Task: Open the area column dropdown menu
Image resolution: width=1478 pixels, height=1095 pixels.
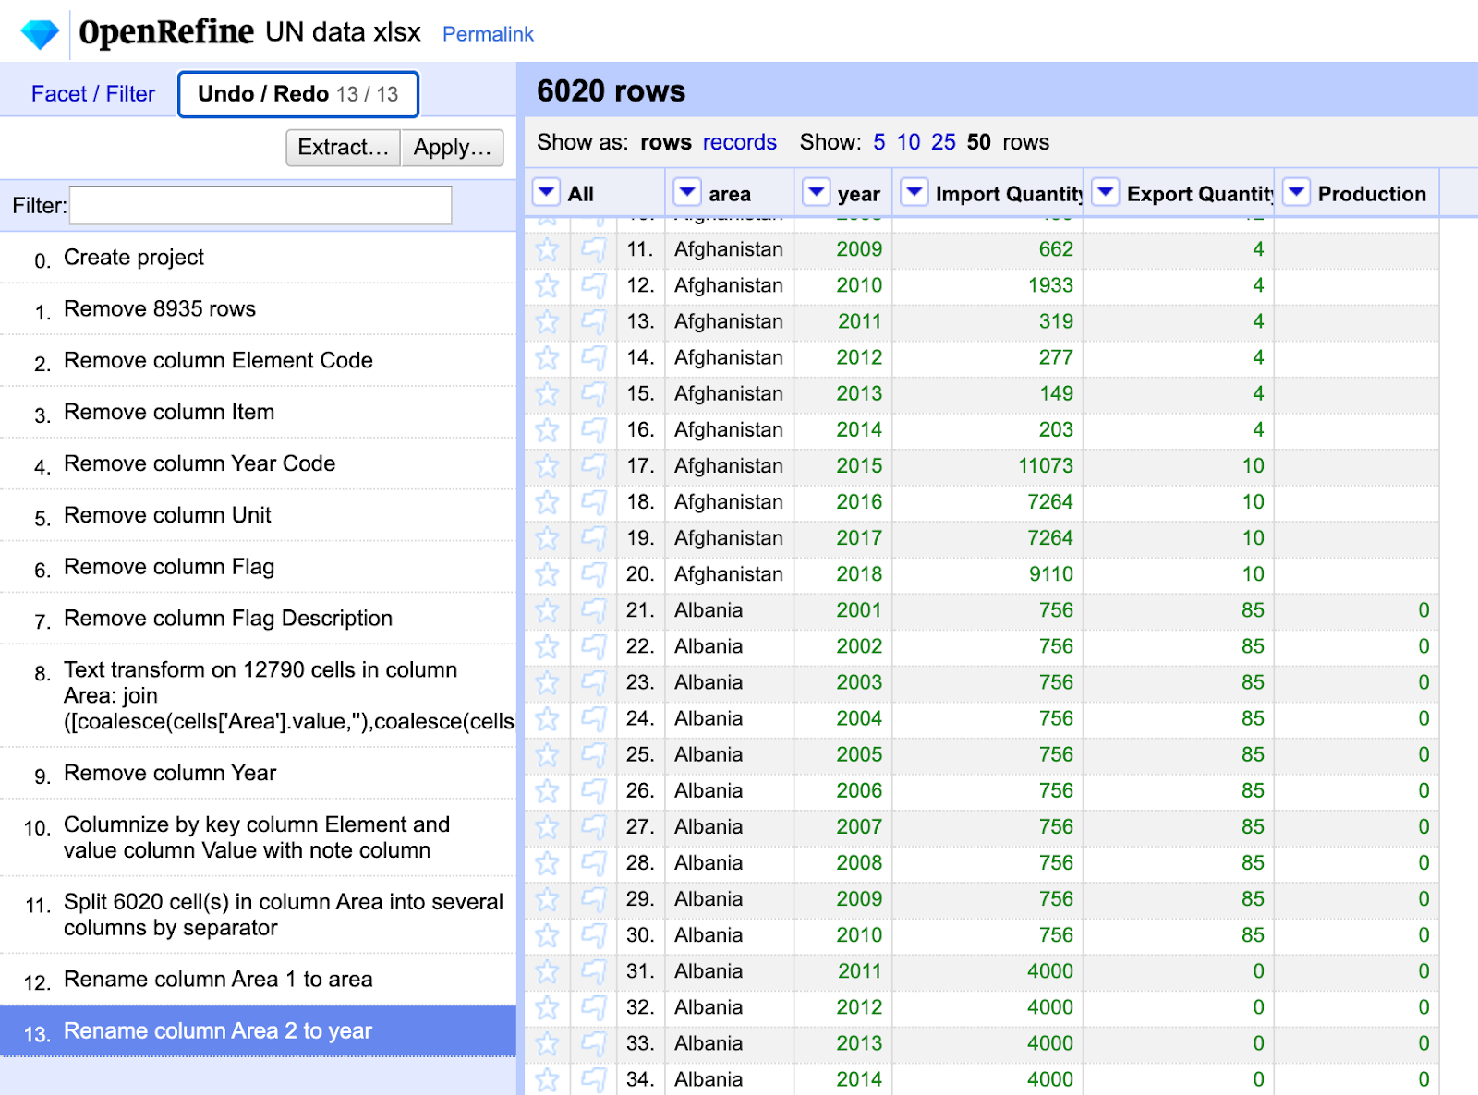Action: pyautogui.click(x=686, y=192)
